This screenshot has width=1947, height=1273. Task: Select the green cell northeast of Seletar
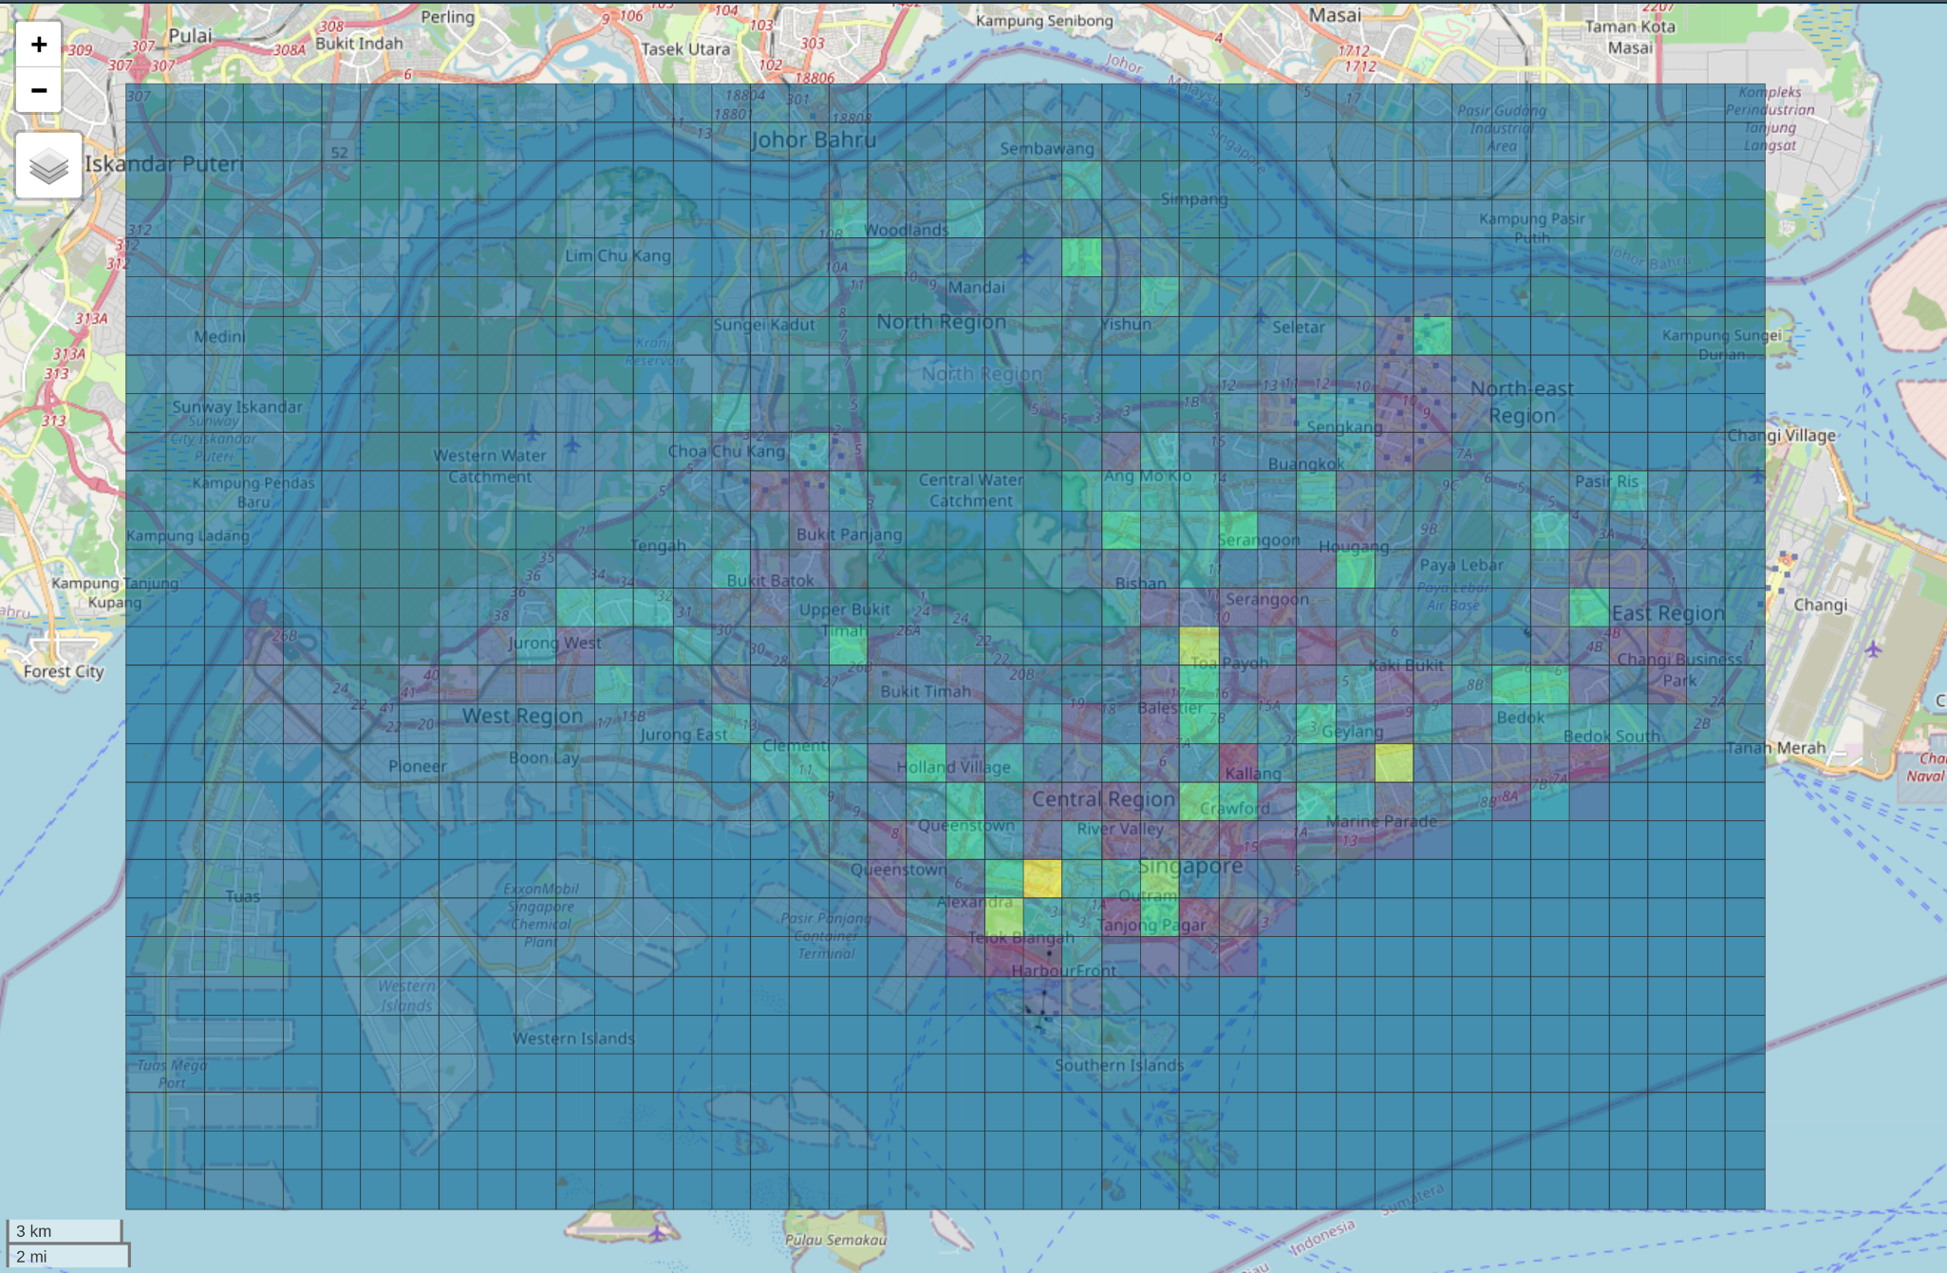[x=1432, y=335]
